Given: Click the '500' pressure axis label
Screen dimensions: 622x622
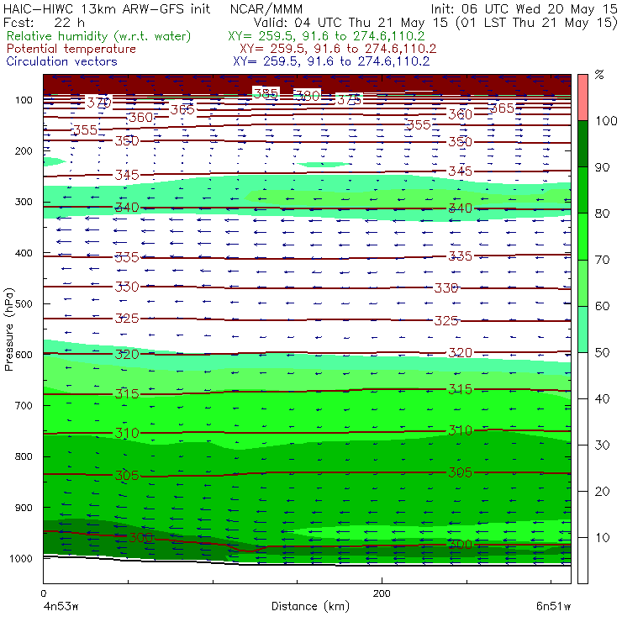Looking at the screenshot, I should coord(24,303).
